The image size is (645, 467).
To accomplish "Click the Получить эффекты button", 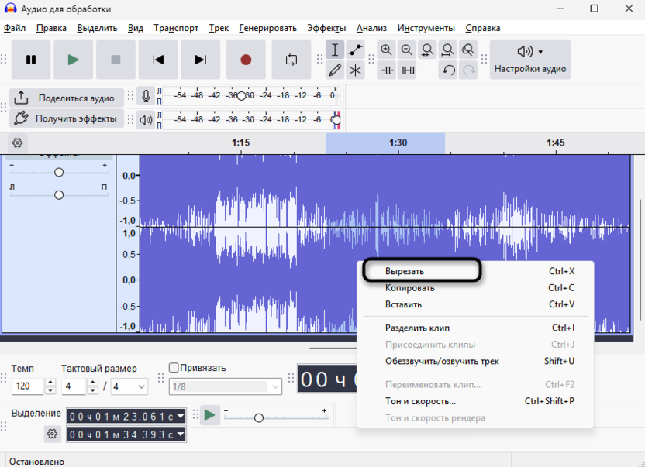I will [x=66, y=118].
